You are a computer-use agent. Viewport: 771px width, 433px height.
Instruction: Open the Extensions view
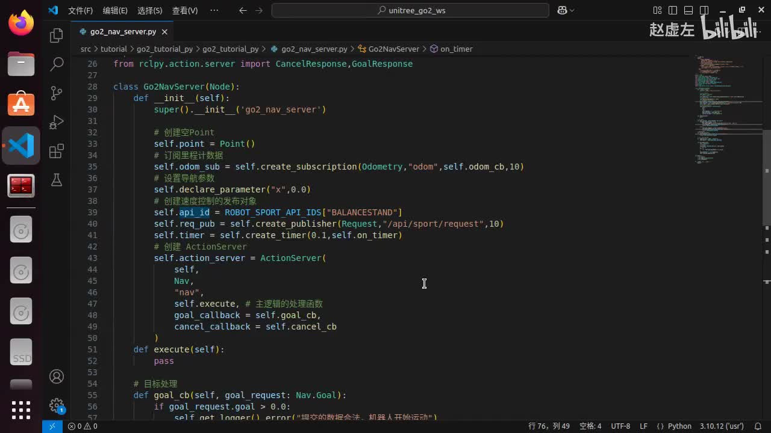pos(57,151)
